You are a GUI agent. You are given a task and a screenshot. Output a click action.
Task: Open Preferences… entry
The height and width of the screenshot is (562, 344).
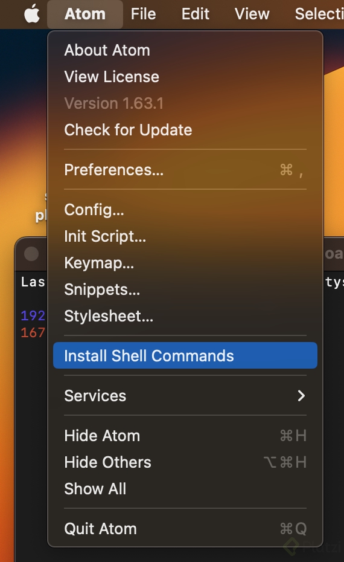coord(185,170)
